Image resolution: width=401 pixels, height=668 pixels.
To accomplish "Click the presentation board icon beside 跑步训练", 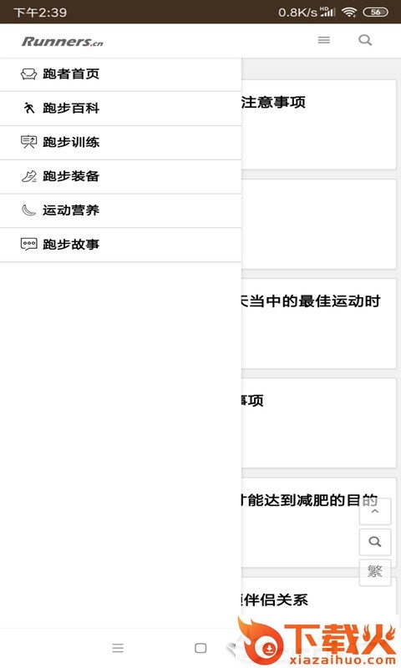I will (x=28, y=142).
